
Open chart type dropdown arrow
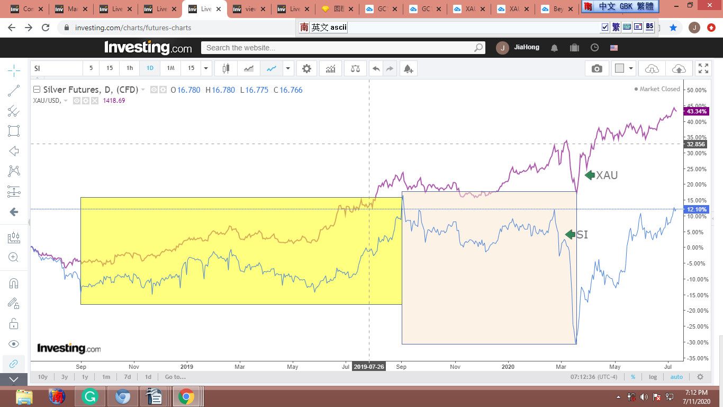(288, 68)
